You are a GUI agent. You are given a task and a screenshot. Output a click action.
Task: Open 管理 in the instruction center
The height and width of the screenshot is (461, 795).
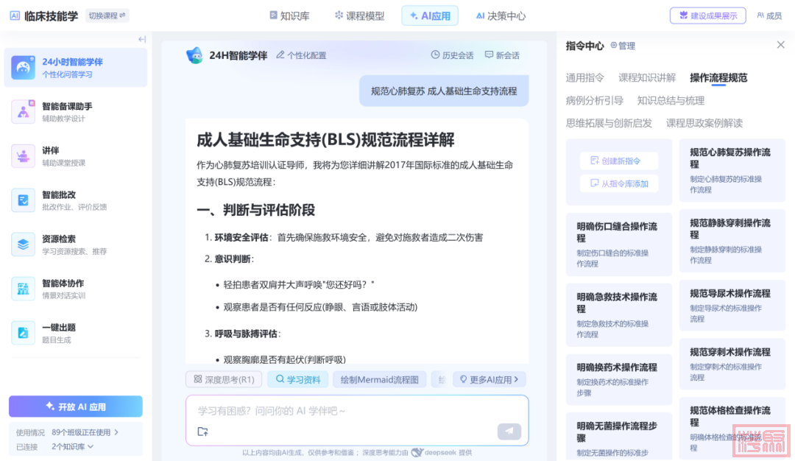[623, 46]
